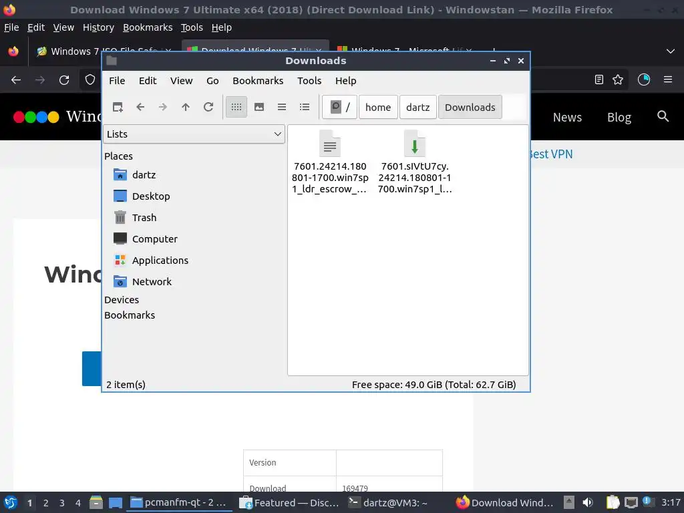Open Firefox account circle icon
684x513 pixels.
coord(644,80)
